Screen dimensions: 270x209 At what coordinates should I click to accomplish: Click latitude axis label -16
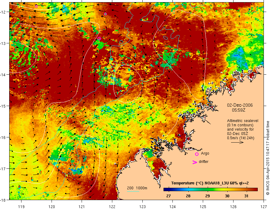click(x=3, y=137)
